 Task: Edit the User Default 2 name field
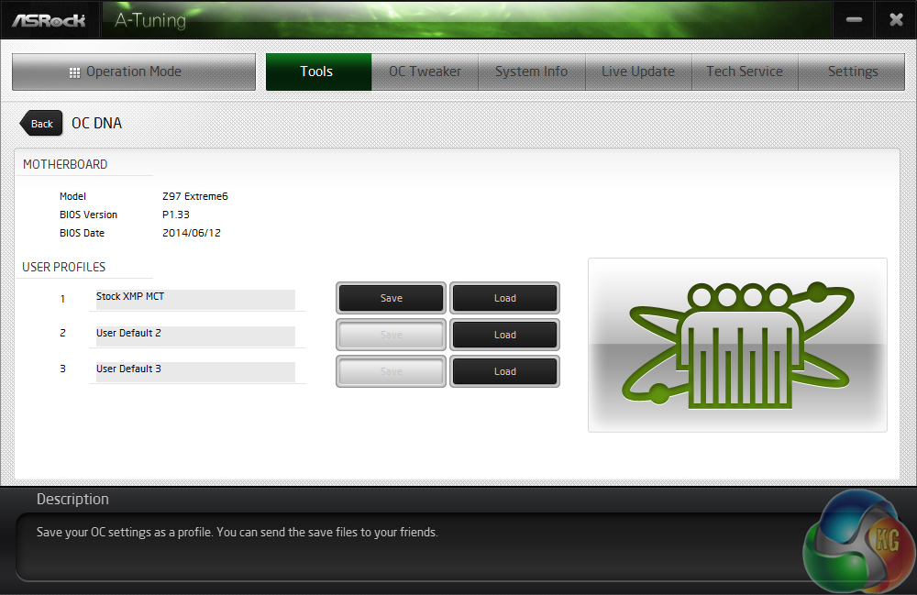pyautogui.click(x=195, y=336)
